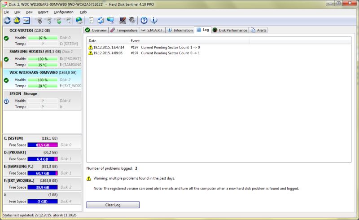Select log entry Pending Sector Count 1 -> 0

(x=171, y=47)
